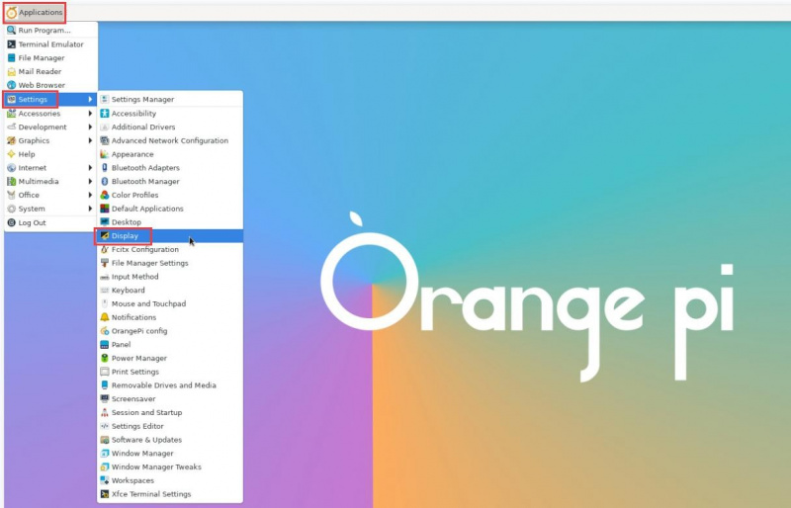The image size is (791, 508).
Task: Open Mail Reader entry
Action: [x=51, y=71]
